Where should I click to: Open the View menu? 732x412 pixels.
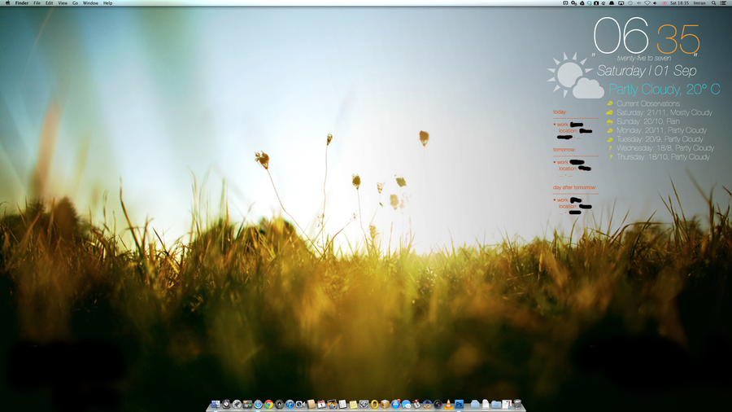pos(63,2)
